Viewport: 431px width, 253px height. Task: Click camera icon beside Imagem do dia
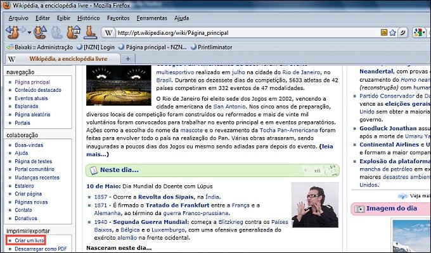[x=359, y=209]
